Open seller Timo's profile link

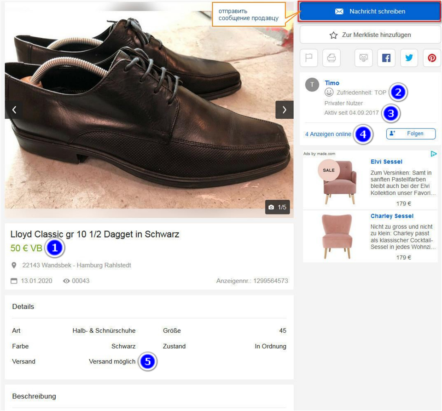coord(331,83)
